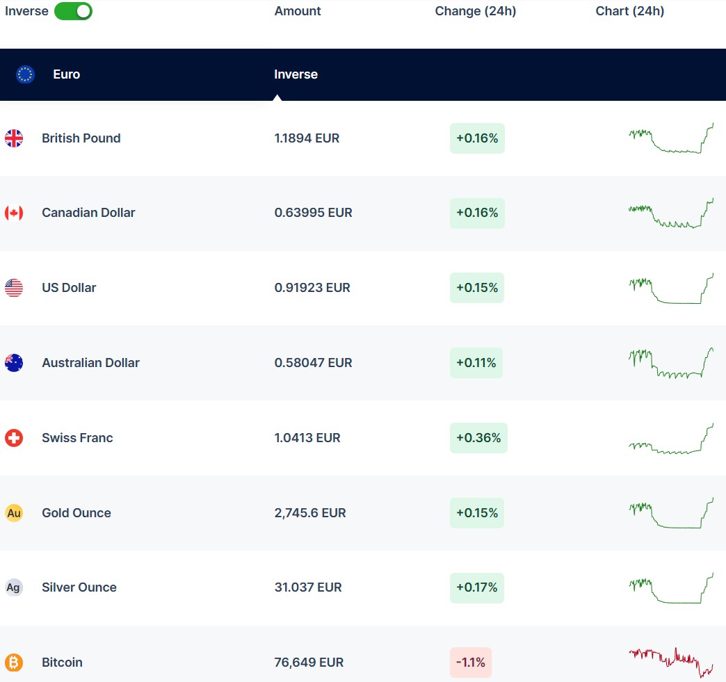The image size is (726, 682).
Task: Select the Change (24h) column header
Action: [x=476, y=11]
